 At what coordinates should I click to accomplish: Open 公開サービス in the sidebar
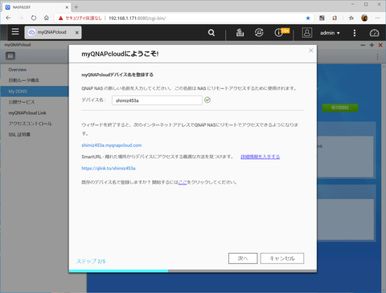[22, 102]
